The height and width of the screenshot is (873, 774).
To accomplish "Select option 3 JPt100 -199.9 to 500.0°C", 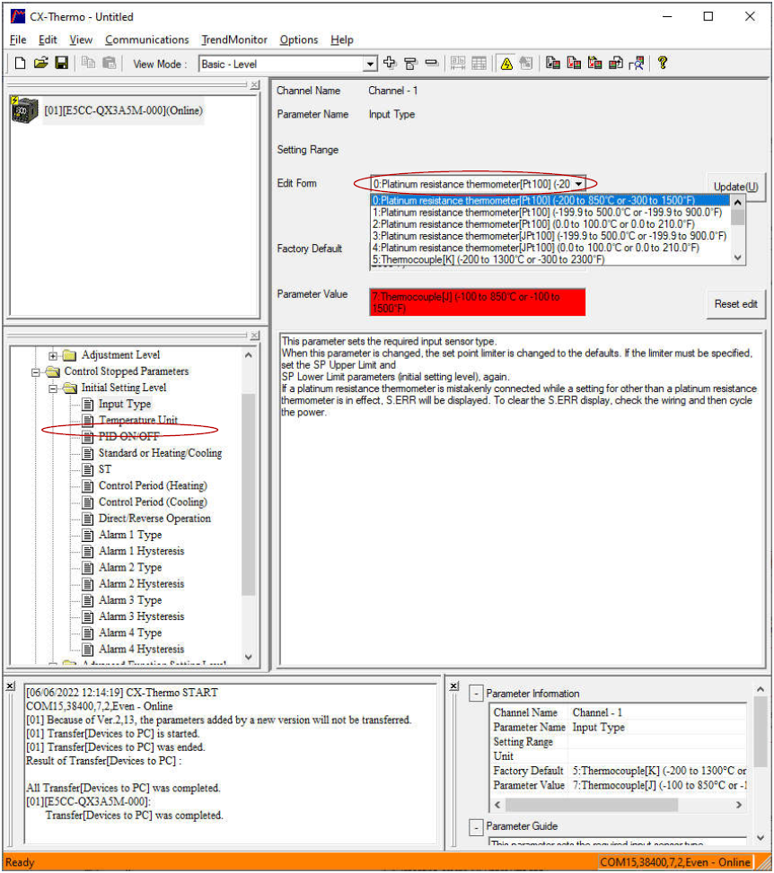I will [550, 236].
